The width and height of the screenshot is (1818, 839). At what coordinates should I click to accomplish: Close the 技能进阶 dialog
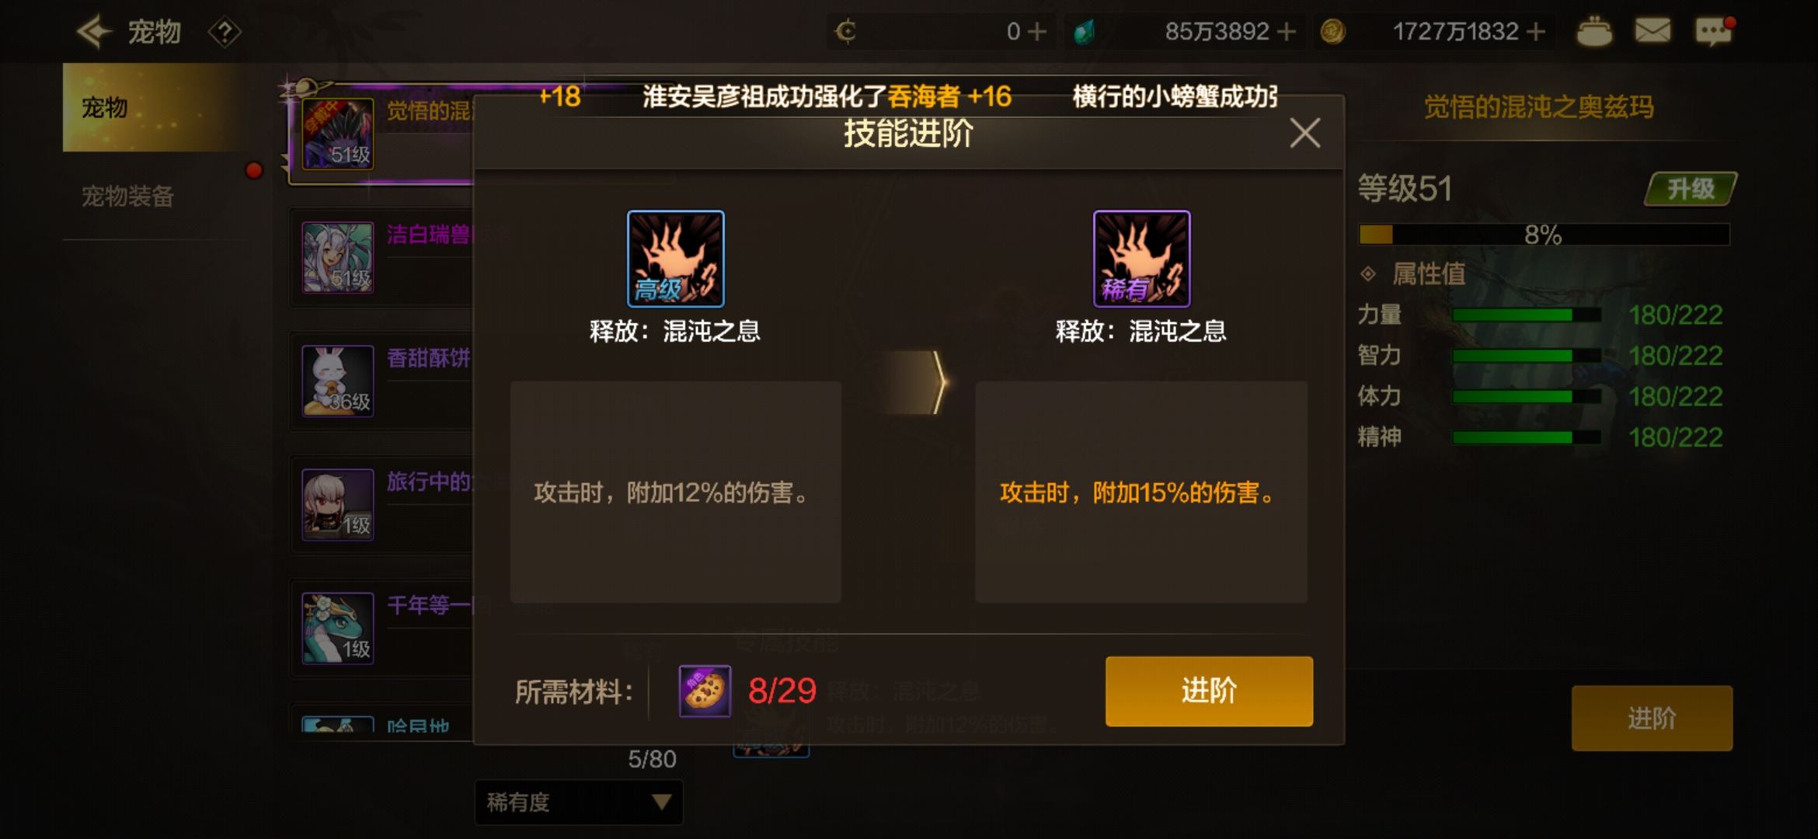coord(1304,133)
